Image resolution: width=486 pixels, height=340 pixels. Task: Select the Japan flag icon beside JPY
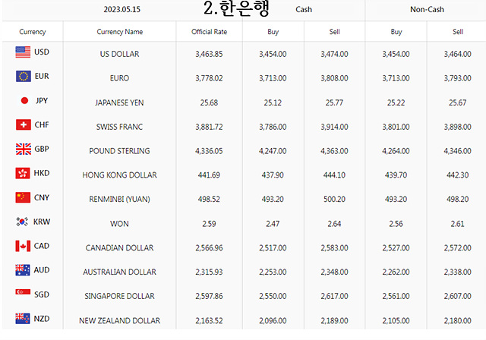pyautogui.click(x=24, y=101)
